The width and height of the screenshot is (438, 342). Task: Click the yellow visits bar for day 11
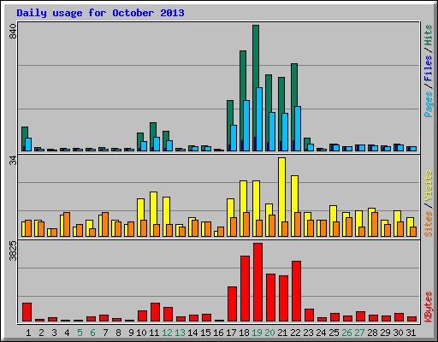click(x=153, y=208)
